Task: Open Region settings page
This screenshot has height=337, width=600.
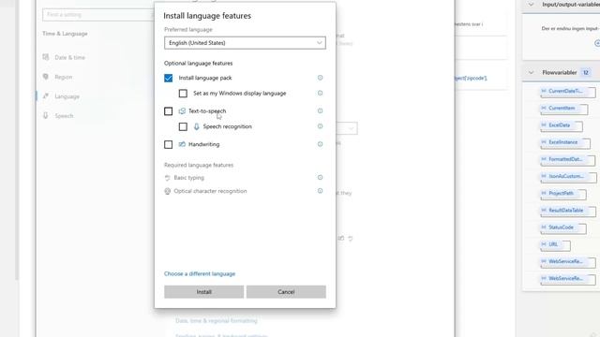Action: click(x=64, y=77)
